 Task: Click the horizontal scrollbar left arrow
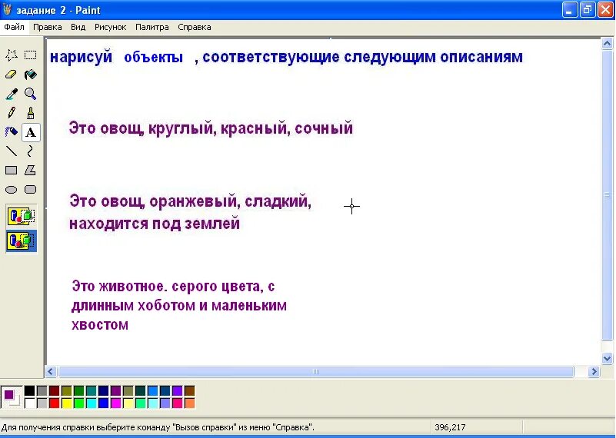coord(51,371)
